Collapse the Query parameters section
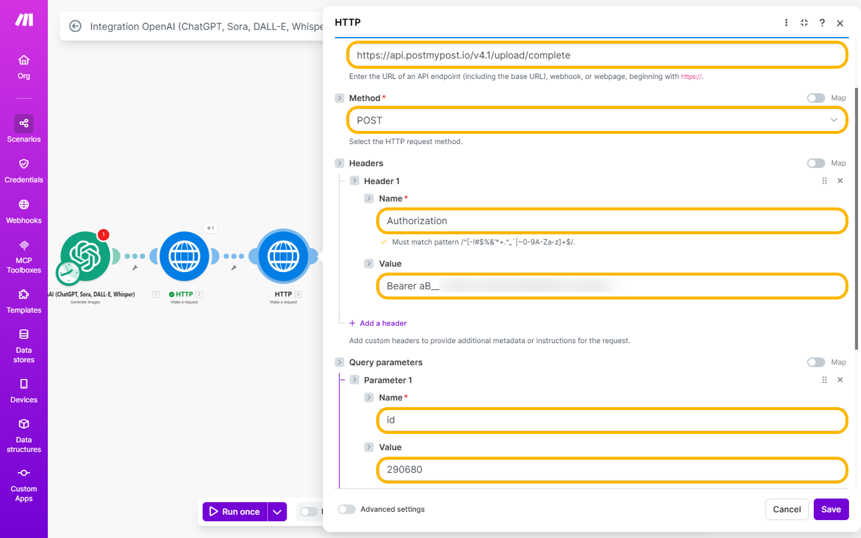 (340, 362)
